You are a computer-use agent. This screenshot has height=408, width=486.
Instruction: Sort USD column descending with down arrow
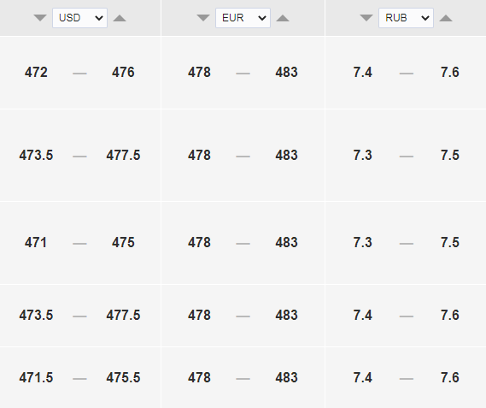pos(40,18)
